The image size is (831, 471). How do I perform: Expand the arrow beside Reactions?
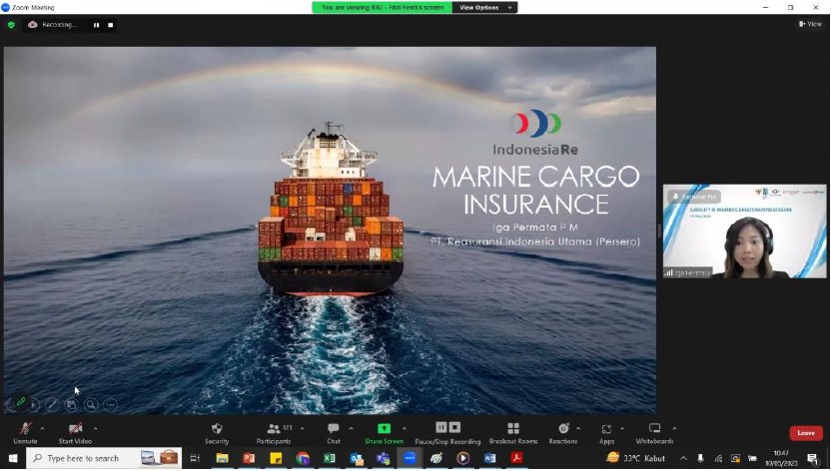pos(578,428)
